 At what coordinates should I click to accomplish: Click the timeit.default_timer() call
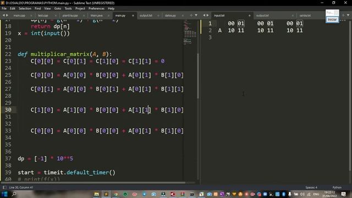pyautogui.click(x=79, y=172)
